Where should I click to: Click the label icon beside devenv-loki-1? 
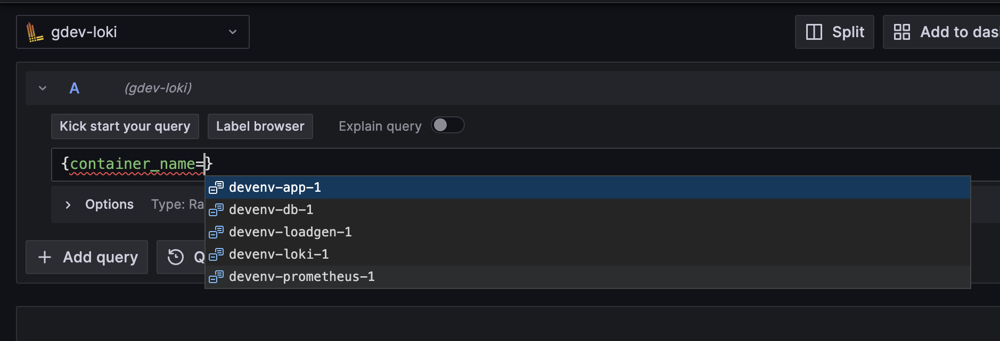[x=216, y=254]
